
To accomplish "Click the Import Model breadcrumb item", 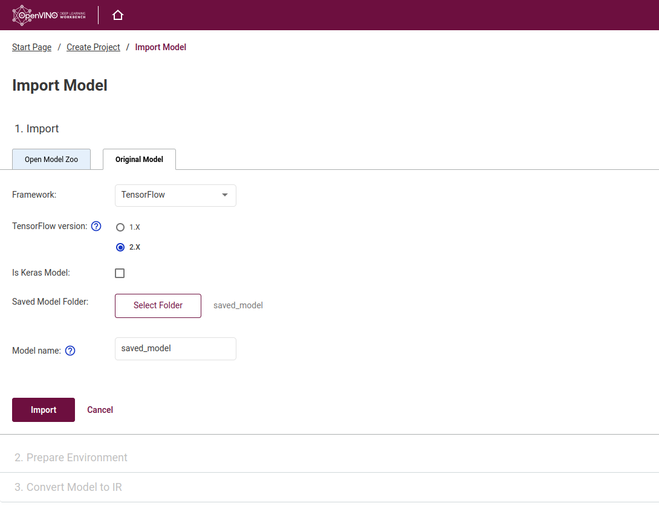I will [x=160, y=47].
